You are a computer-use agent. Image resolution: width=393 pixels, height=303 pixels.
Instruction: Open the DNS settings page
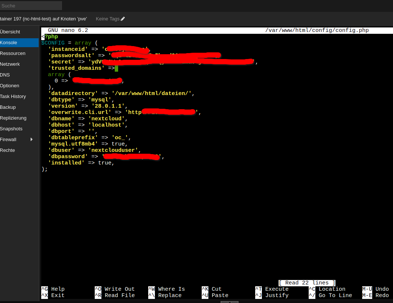coord(5,75)
